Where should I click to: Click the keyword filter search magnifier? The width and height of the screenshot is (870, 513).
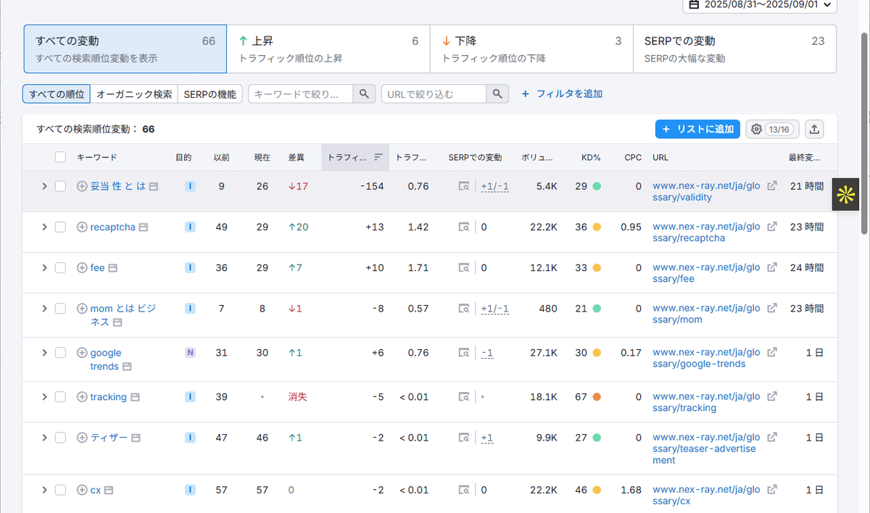point(364,93)
